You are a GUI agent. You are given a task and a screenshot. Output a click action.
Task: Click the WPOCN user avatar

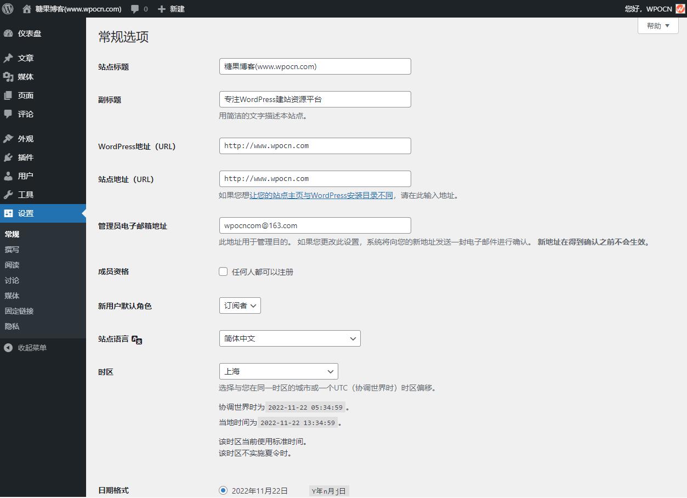pos(680,9)
